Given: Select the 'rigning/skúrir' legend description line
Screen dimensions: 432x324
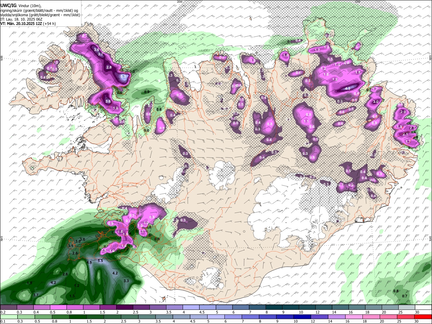Looking at the screenshot, I should (x=40, y=10).
